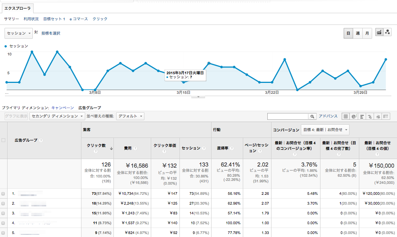Open the デフォルト sort type dropdown
This screenshot has height=237, width=397.
point(130,116)
